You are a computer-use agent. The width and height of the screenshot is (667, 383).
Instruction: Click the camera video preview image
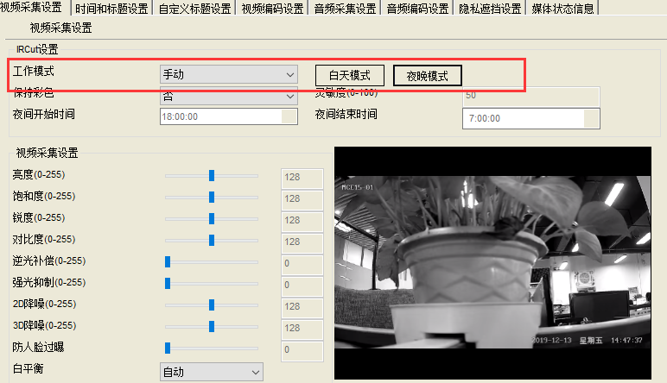[x=492, y=263]
